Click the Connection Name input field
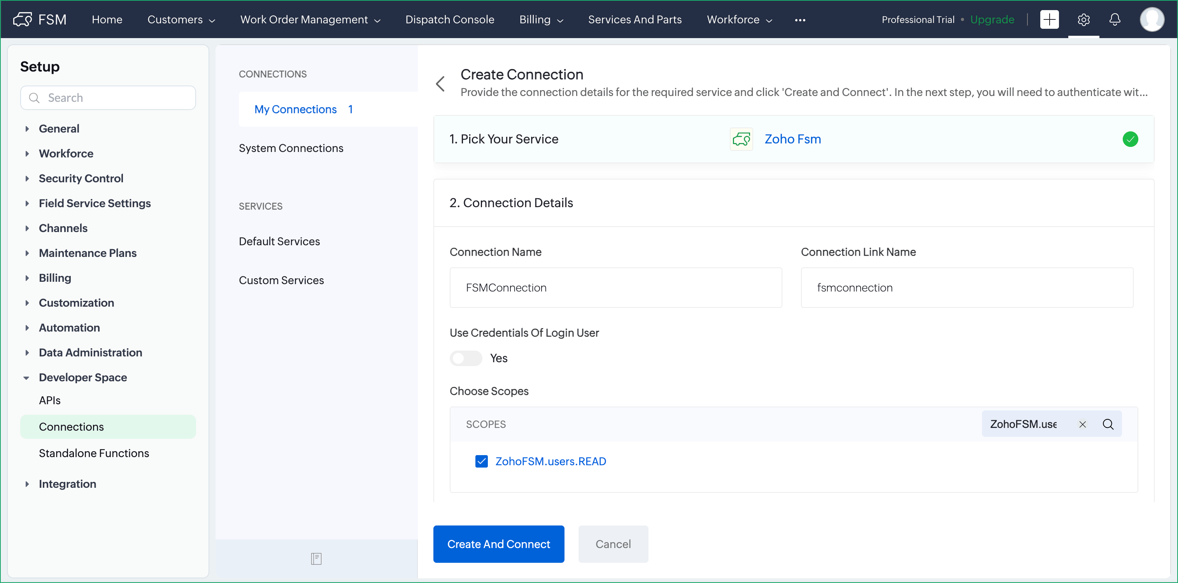 pyautogui.click(x=615, y=287)
